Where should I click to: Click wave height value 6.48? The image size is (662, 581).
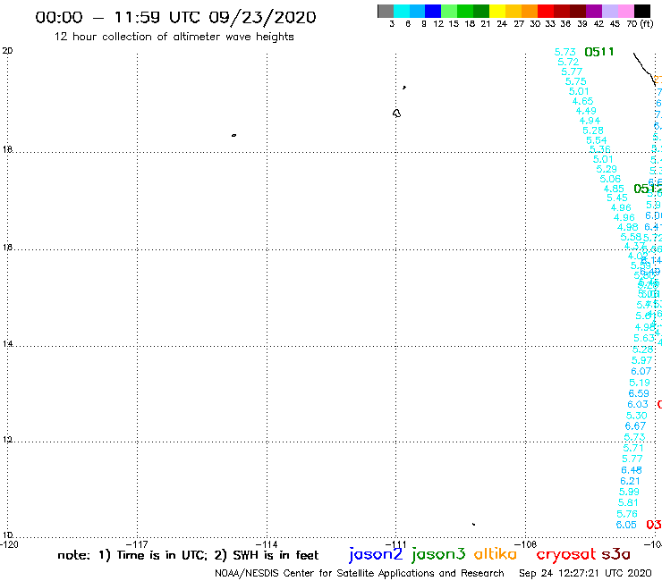[632, 470]
